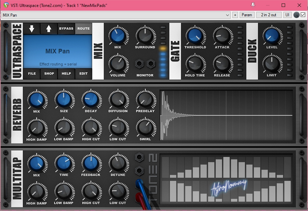Load the previous preset with down arrow
The width and height of the screenshot is (308, 211).
pyautogui.click(x=32, y=29)
